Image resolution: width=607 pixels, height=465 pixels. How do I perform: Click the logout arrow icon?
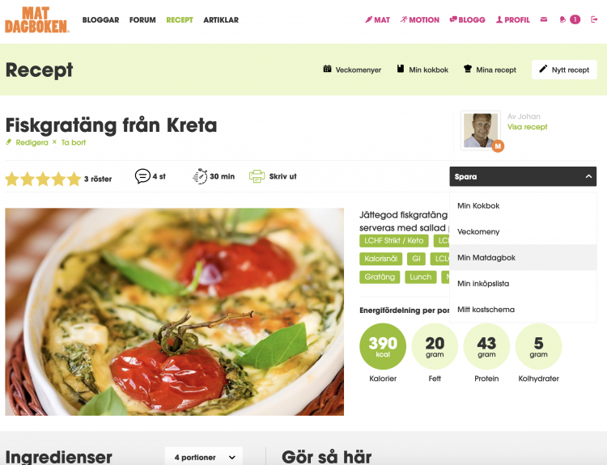tap(594, 19)
